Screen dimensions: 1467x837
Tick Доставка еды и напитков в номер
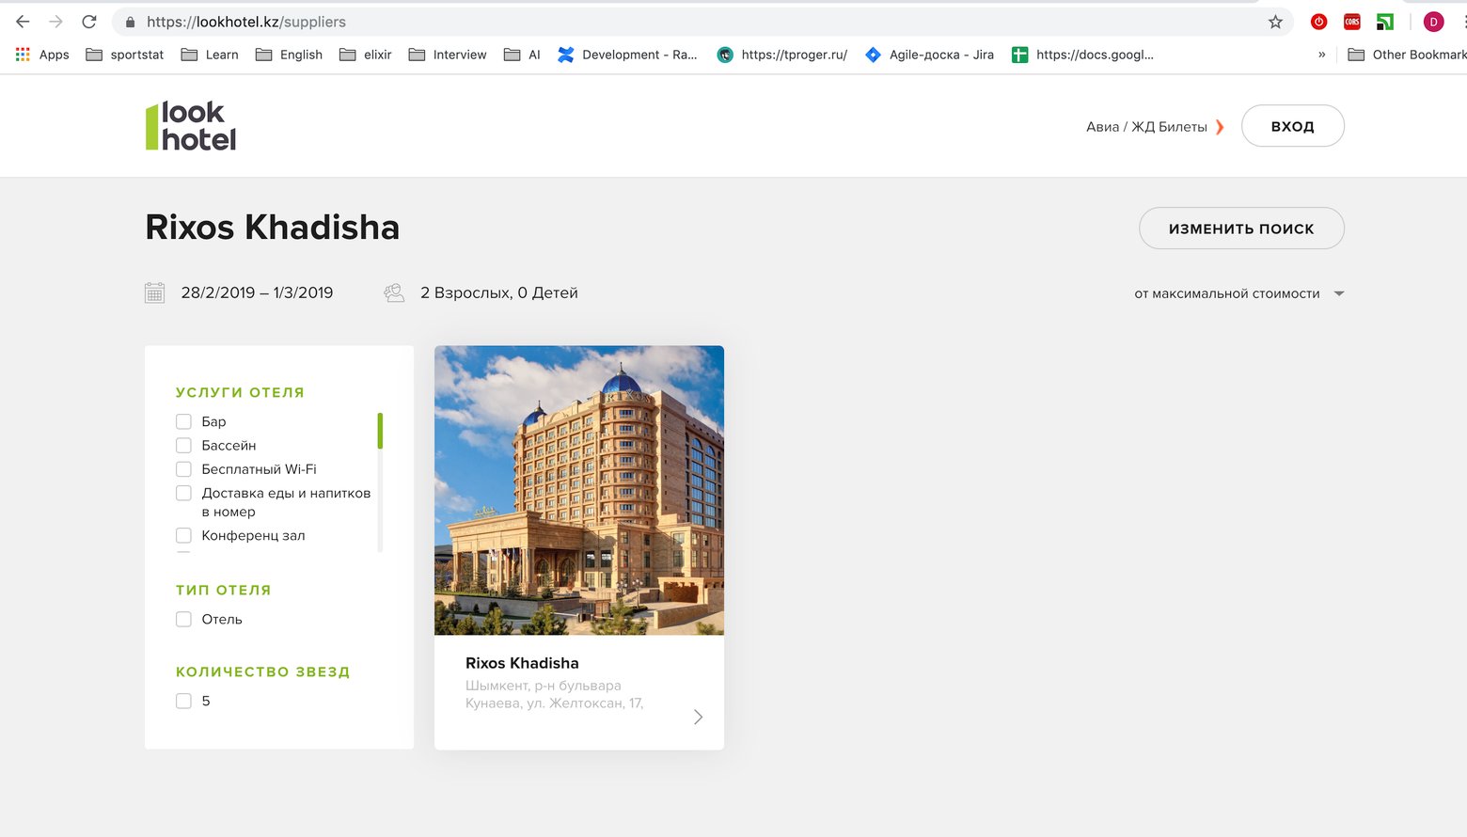[x=183, y=493]
